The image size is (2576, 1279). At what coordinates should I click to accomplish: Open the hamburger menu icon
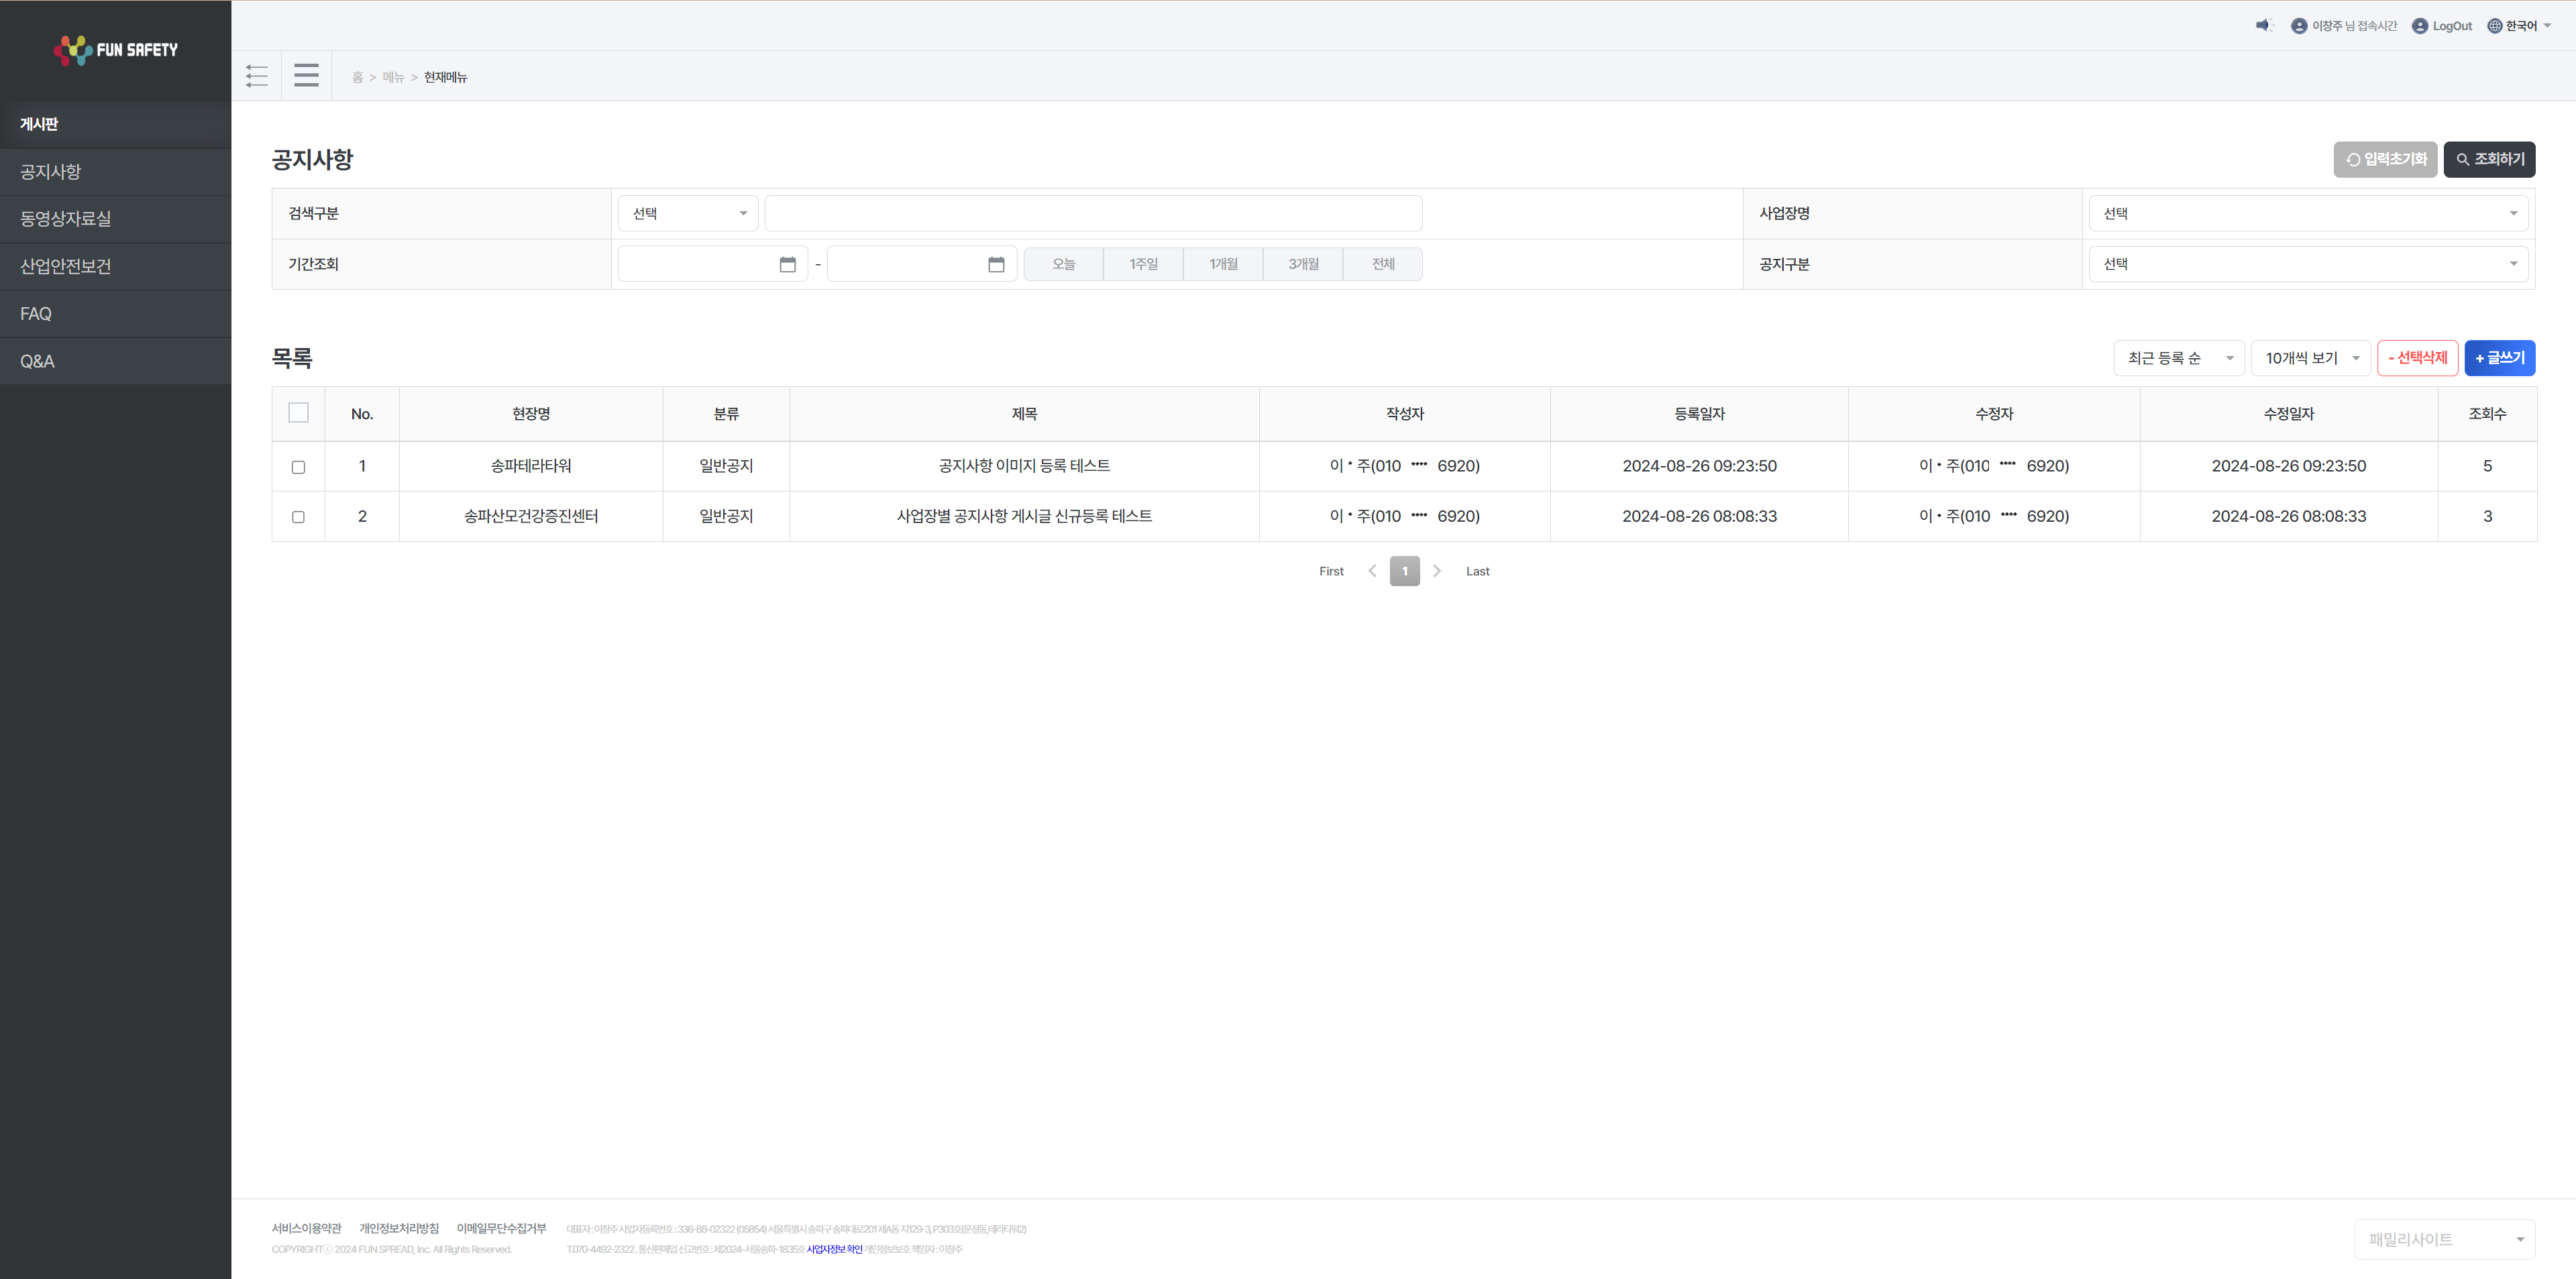tap(306, 76)
